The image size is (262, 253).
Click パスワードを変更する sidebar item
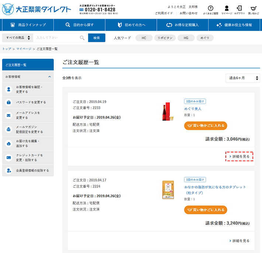[28, 102]
